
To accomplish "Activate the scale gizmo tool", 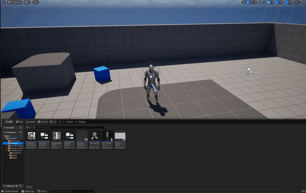I will (255, 2).
